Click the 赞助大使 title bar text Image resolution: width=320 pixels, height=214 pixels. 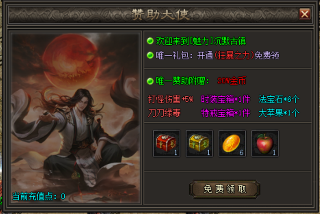(160, 15)
